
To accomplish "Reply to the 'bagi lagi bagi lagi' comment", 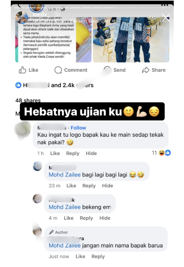I will [x=89, y=186].
